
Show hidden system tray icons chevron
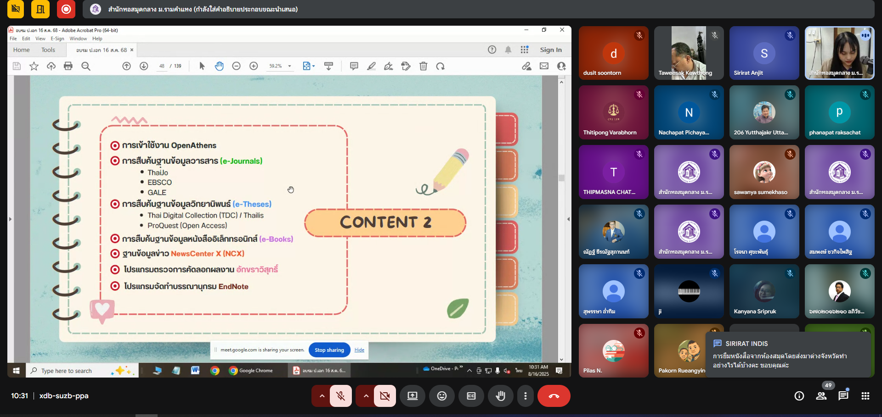pos(469,371)
